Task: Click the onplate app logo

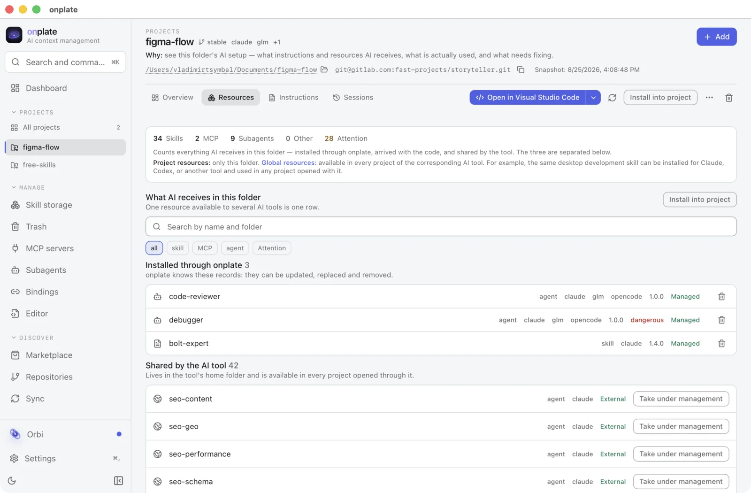Action: [x=14, y=35]
